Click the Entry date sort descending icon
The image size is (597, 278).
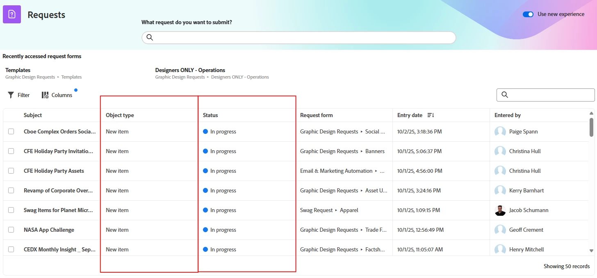431,115
